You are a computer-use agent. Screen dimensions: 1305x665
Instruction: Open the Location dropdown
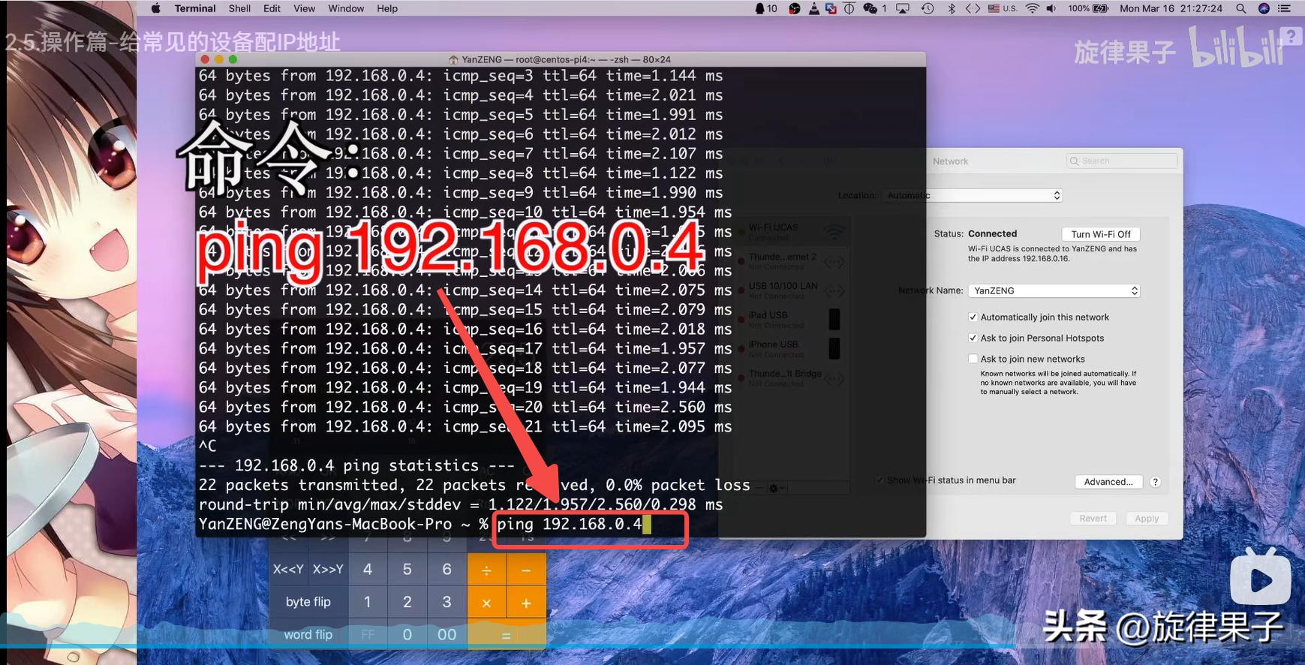coord(973,195)
